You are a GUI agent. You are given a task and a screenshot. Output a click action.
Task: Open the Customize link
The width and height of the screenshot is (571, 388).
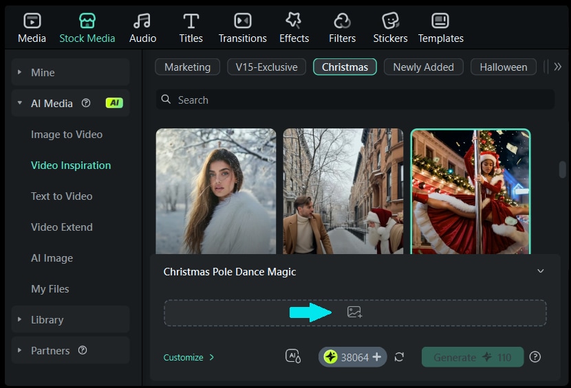point(188,358)
